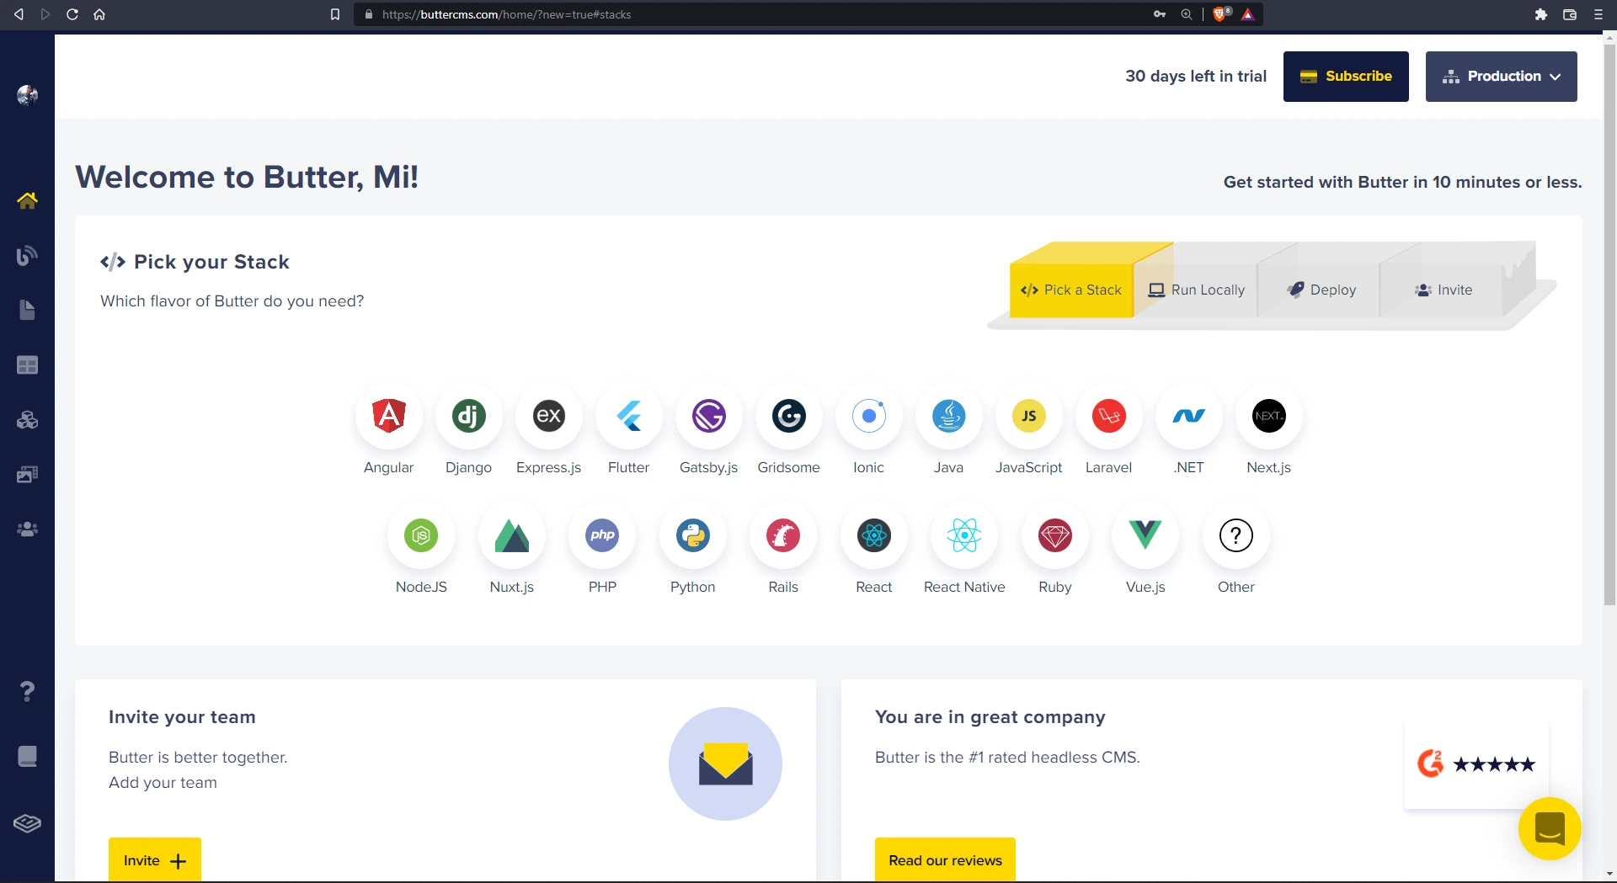Screen dimensions: 1617x883
Task: Click the saved passwords key icon
Action: (1160, 14)
